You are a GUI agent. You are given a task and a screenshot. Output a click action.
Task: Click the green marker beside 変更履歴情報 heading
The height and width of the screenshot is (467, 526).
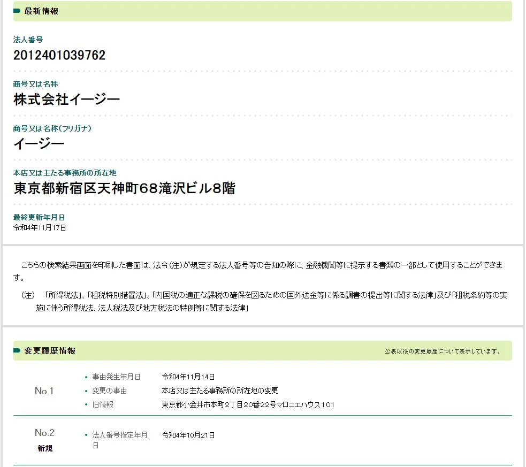(x=17, y=351)
